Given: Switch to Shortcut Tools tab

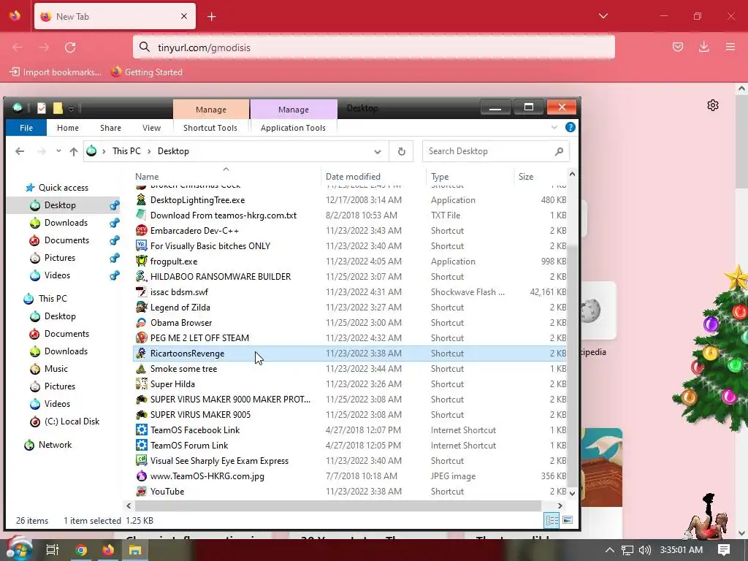Looking at the screenshot, I should (x=210, y=128).
